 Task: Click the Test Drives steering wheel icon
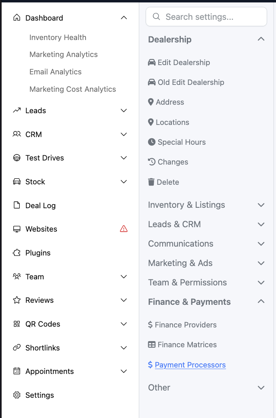click(17, 158)
